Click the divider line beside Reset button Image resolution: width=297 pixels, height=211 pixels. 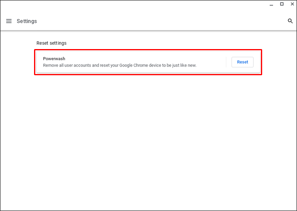(x=226, y=62)
